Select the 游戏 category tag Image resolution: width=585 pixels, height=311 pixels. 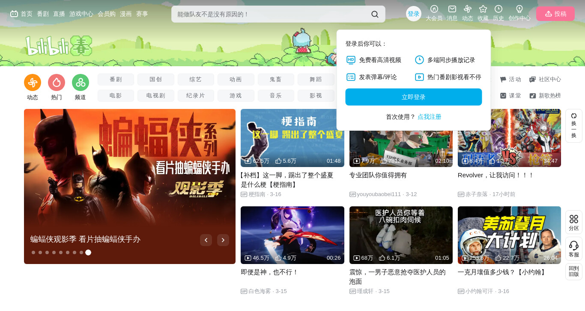click(236, 96)
